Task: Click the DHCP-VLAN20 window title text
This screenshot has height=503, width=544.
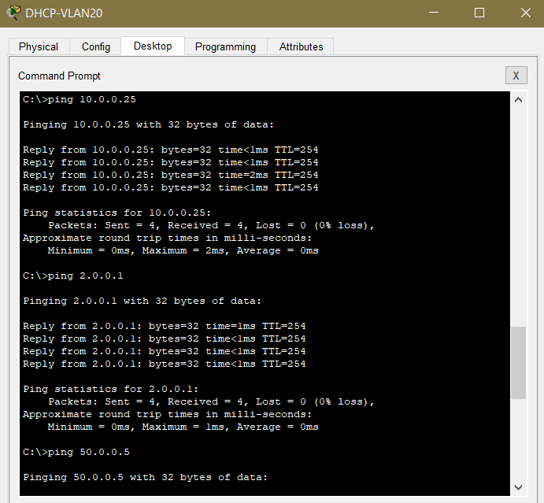Action: coord(64,13)
